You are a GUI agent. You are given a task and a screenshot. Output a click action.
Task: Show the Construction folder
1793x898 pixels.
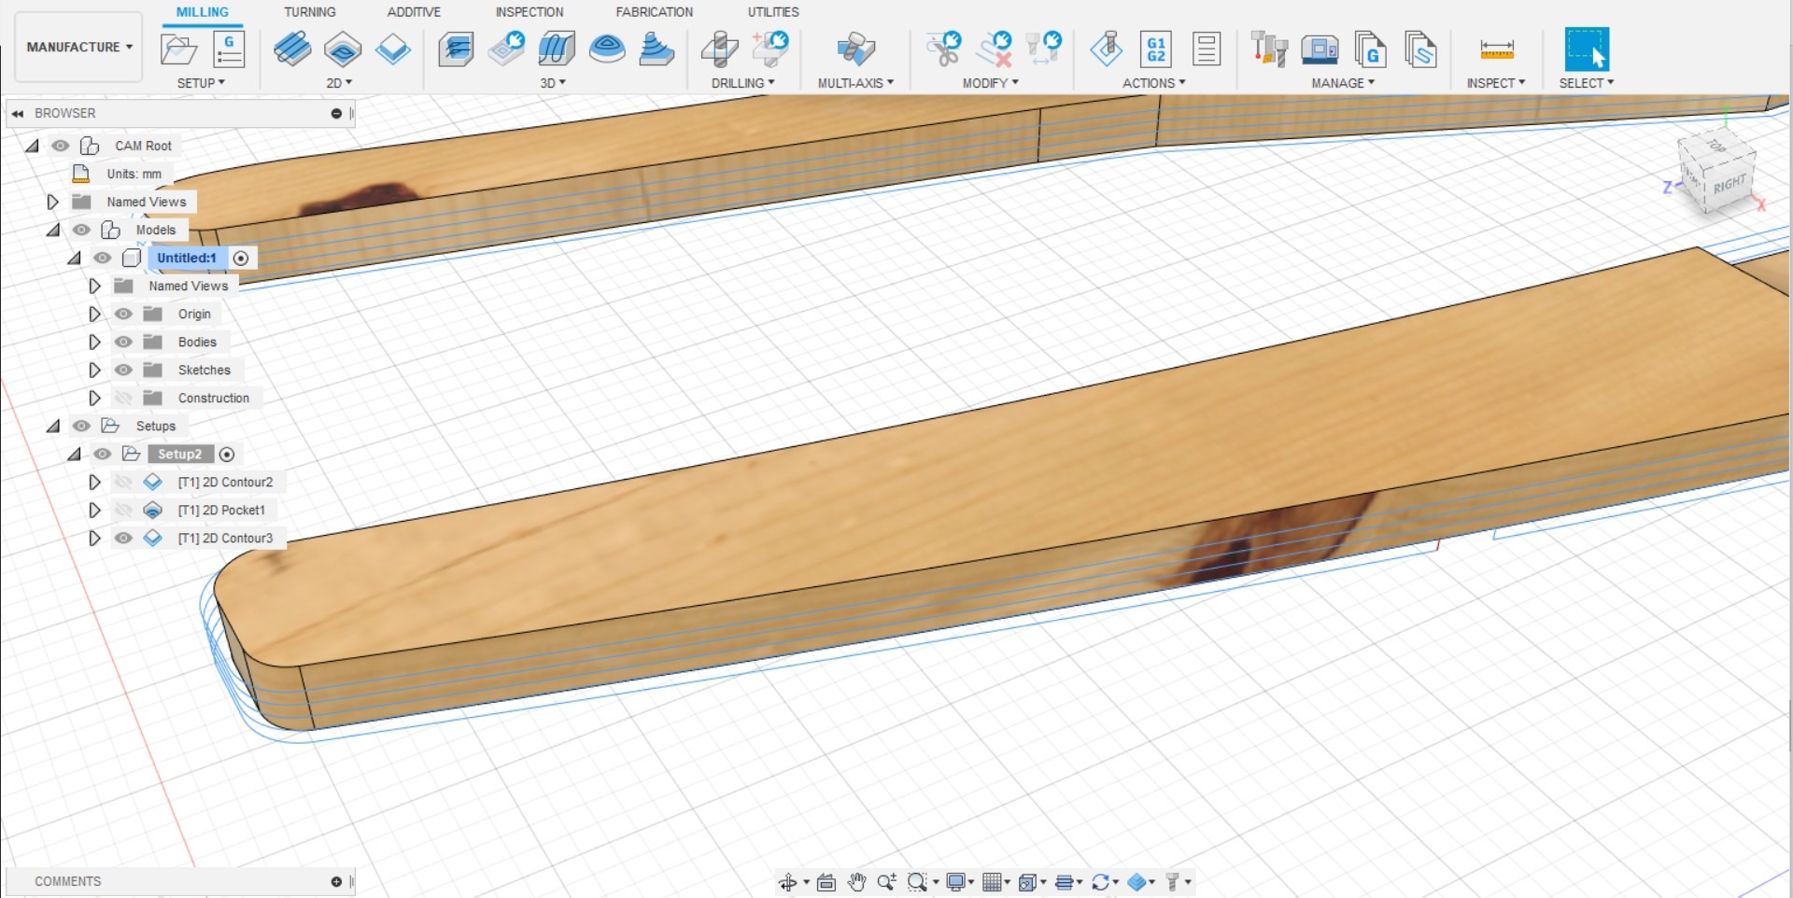[x=123, y=398]
